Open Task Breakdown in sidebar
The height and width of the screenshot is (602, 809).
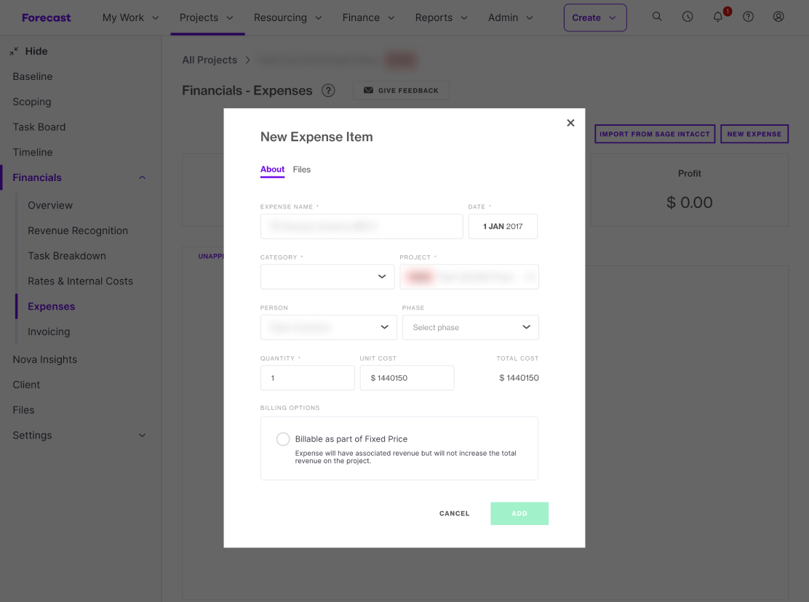[67, 256]
